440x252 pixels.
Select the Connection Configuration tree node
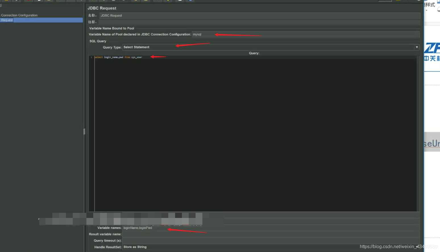pos(19,15)
